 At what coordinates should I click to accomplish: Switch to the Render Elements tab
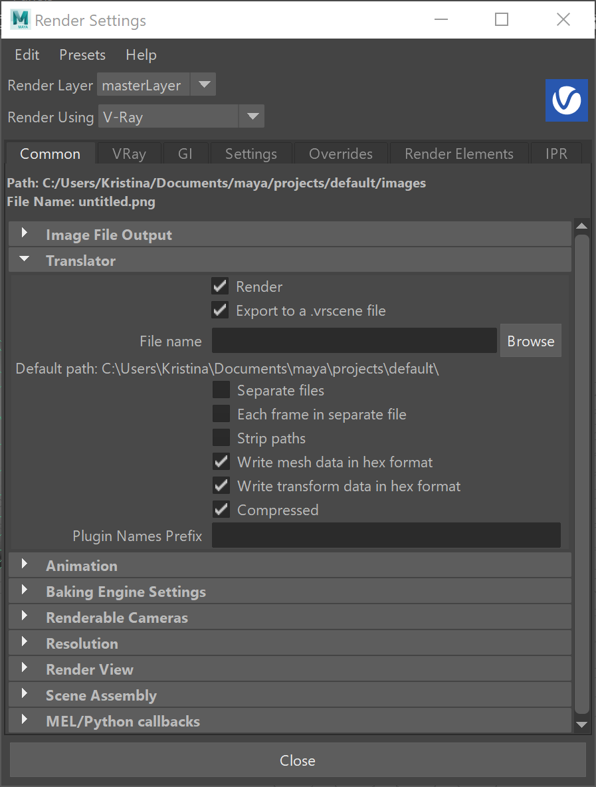[x=459, y=154]
